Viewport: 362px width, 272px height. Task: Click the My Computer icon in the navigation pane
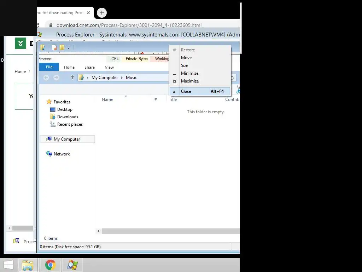[x=49, y=139]
